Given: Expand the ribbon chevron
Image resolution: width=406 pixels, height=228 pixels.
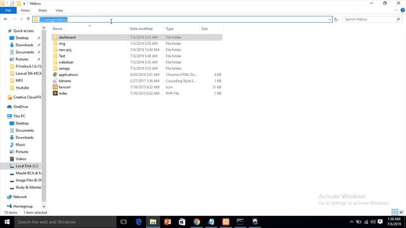Looking at the screenshot, I should [x=396, y=10].
